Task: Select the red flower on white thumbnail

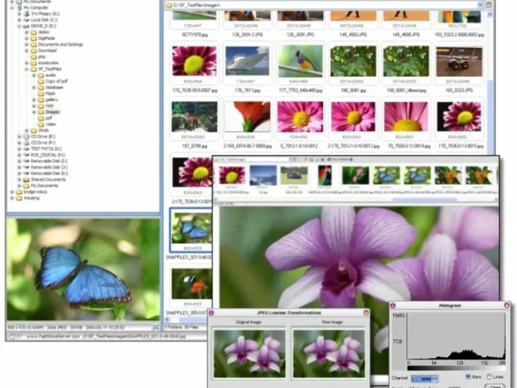Action: [x=248, y=116]
